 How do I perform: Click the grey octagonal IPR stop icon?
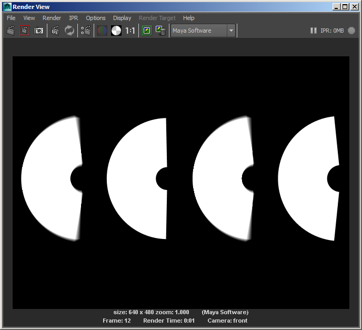[351, 31]
